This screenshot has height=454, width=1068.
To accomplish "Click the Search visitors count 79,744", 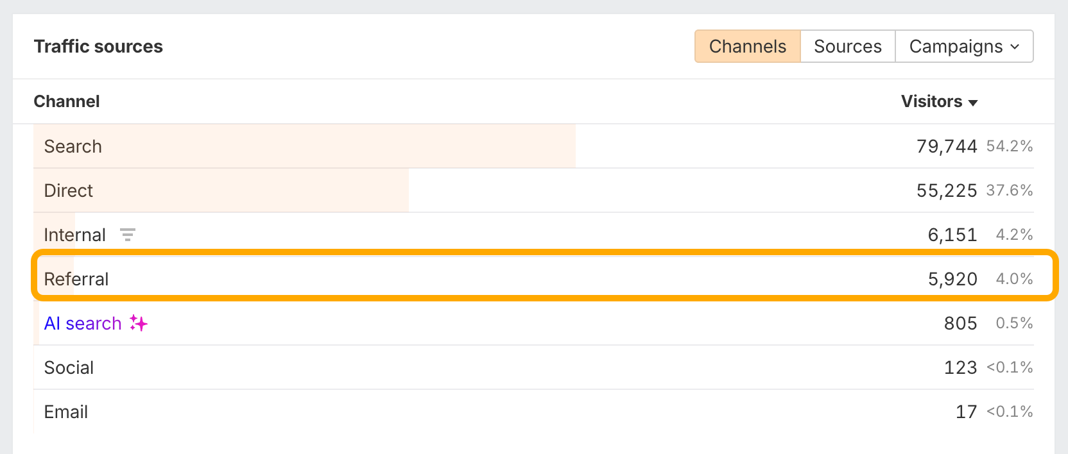I will coord(947,146).
